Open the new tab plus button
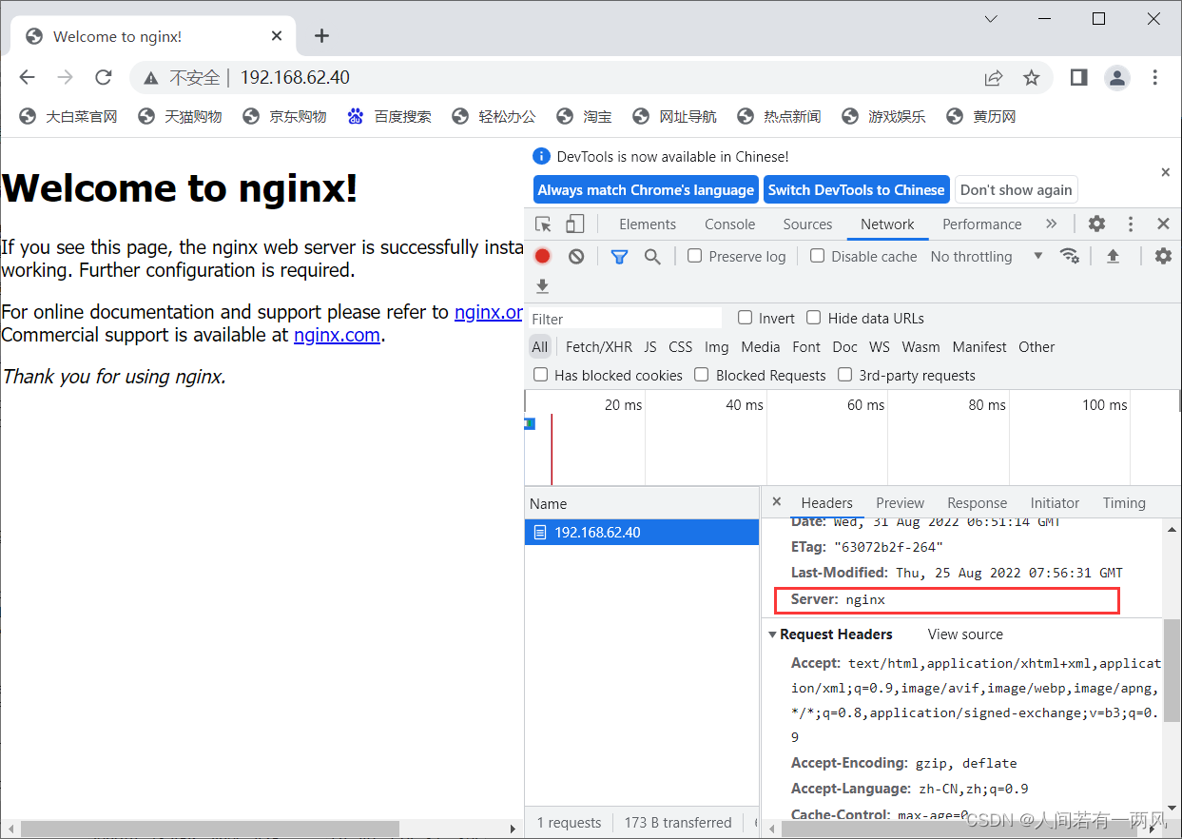 pyautogui.click(x=321, y=36)
